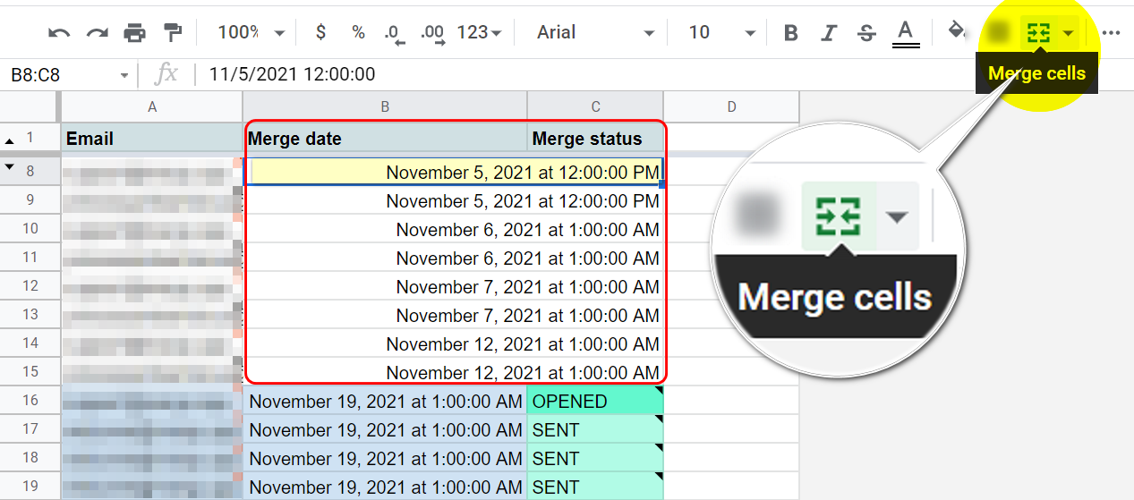Open the Arial font dropdown
This screenshot has width=1134, height=500.
click(x=595, y=33)
